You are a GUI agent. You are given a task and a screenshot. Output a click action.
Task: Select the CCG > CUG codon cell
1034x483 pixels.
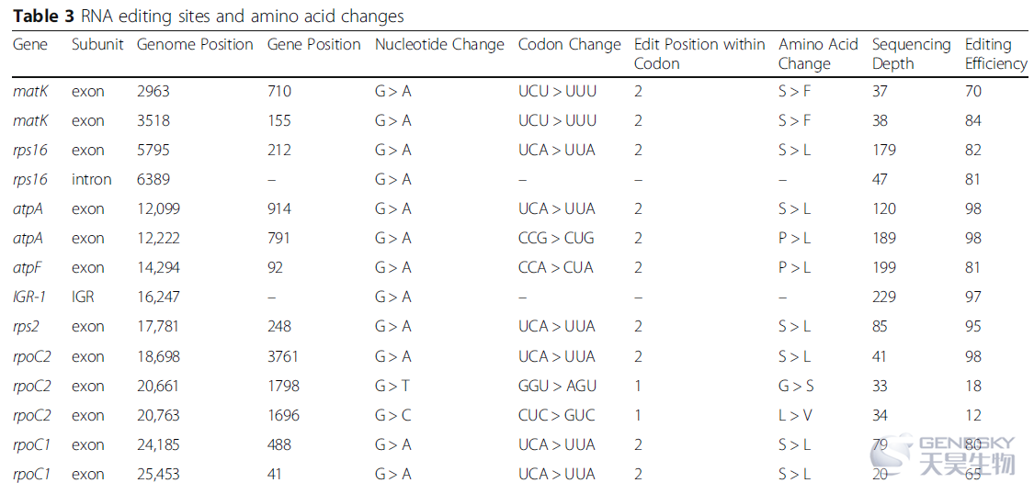(x=556, y=238)
